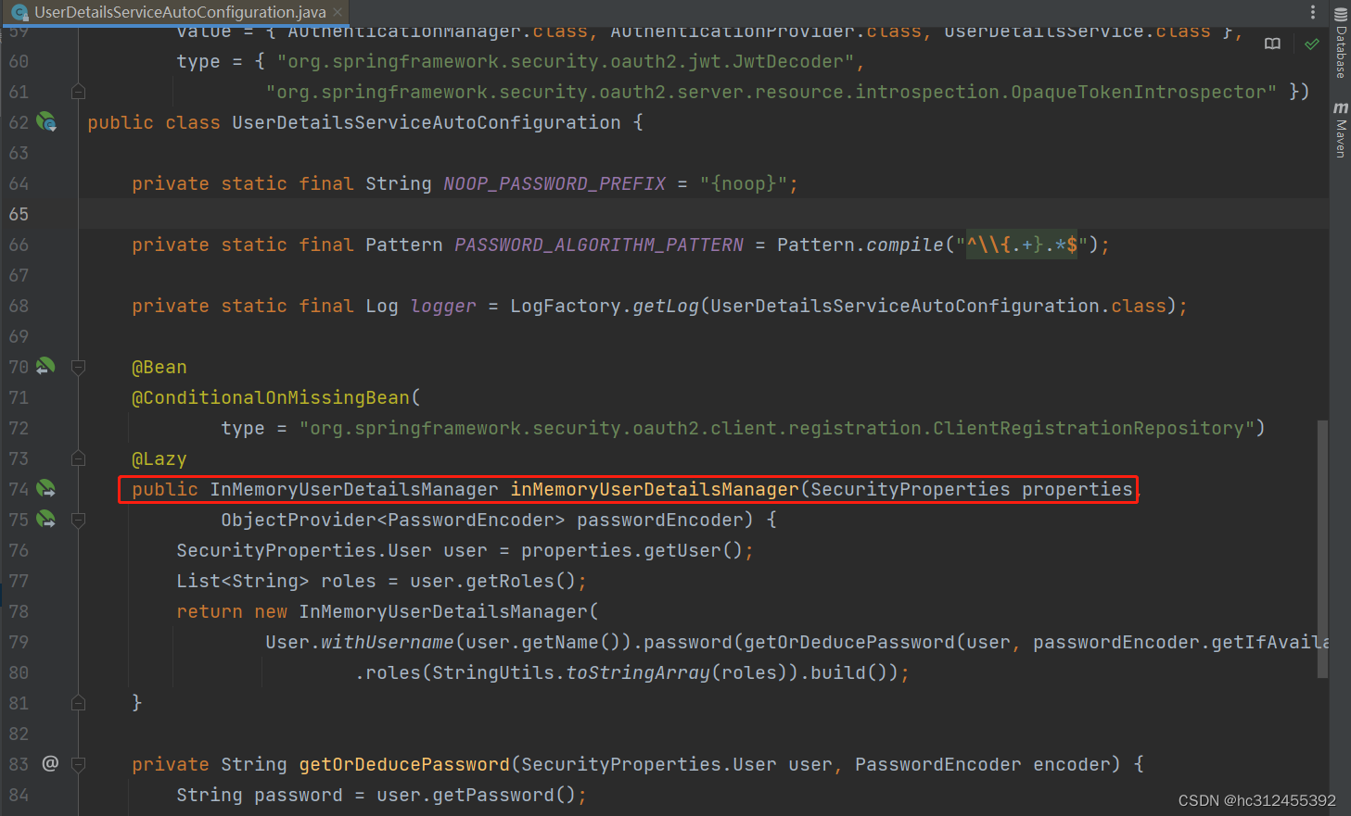
Task: Select the UserDetailsServiceAutoConfiguration.java editor tab
Action: (x=176, y=12)
